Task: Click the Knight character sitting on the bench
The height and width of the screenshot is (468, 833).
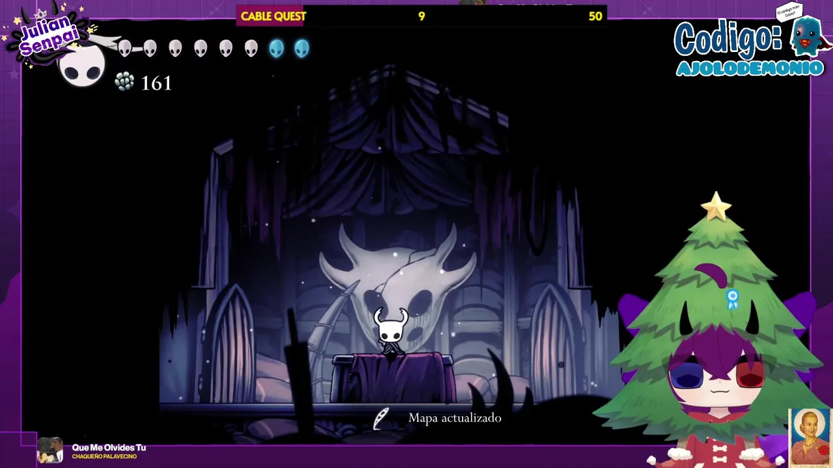Action: pyautogui.click(x=391, y=331)
